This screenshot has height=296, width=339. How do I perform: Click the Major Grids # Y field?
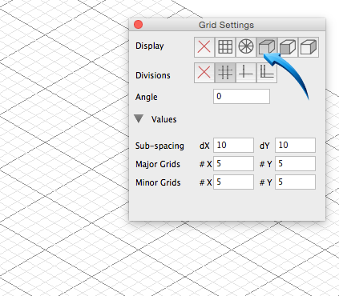click(x=295, y=163)
